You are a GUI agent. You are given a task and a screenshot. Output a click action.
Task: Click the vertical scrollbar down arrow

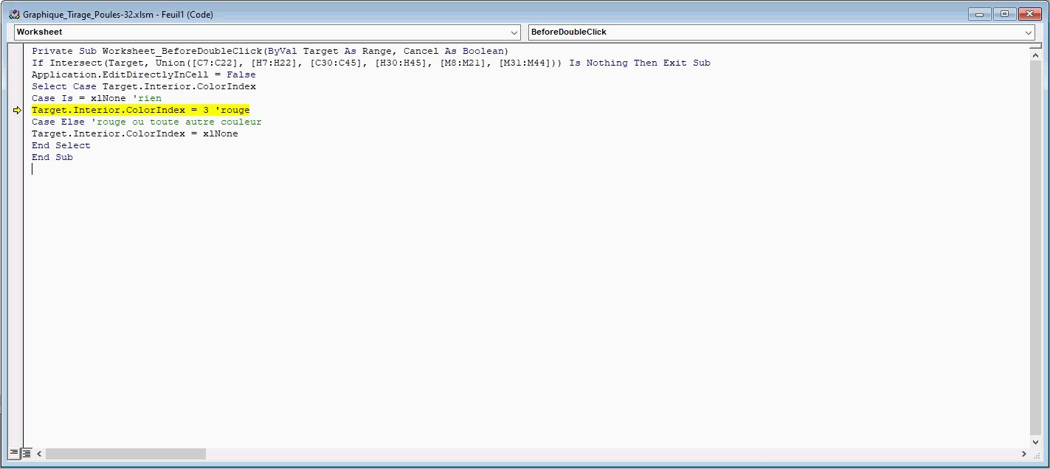(x=1037, y=442)
